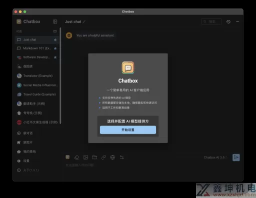
Task: Click the Chatbox logo in the sidebar header
Action: coord(19,21)
